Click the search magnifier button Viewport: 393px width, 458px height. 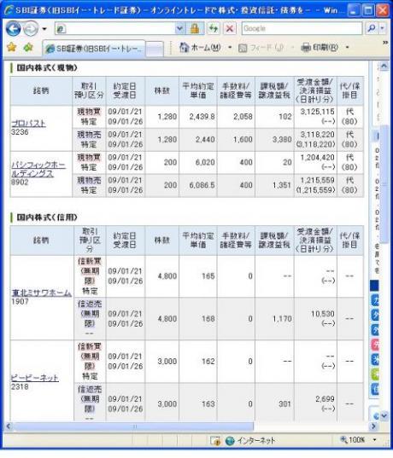pyautogui.click(x=372, y=28)
